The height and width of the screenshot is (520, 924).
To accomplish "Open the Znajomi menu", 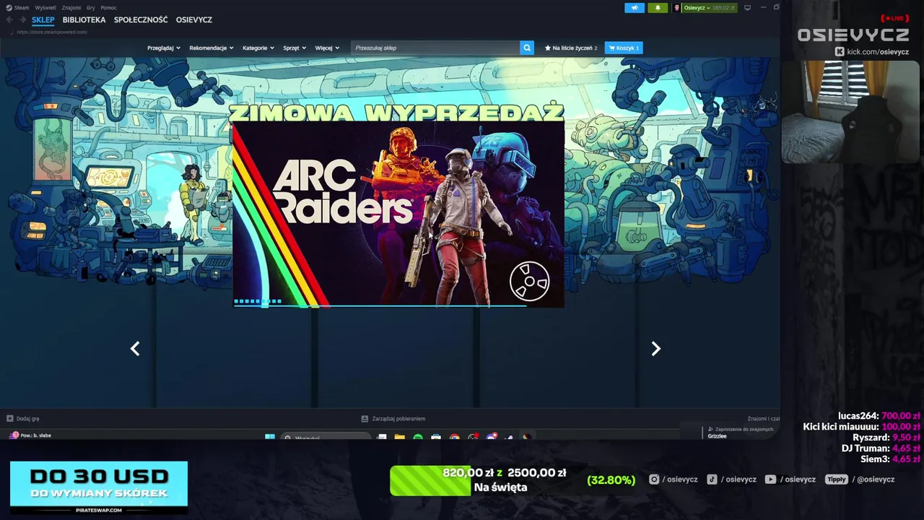I will [71, 8].
